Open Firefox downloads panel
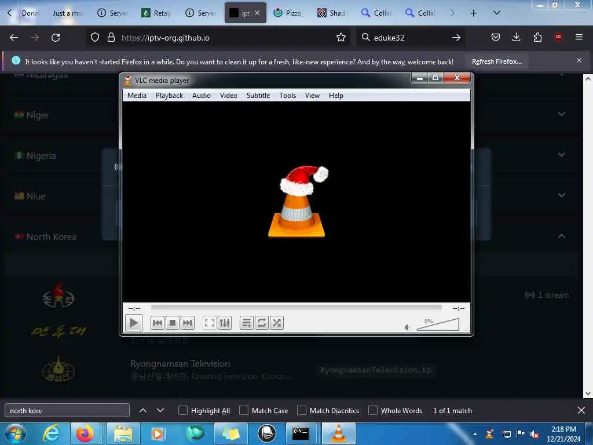The width and height of the screenshot is (593, 445). (516, 37)
